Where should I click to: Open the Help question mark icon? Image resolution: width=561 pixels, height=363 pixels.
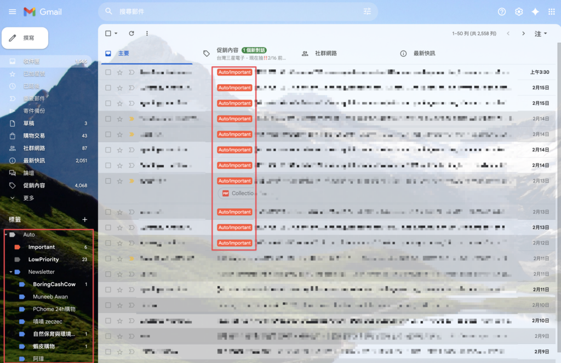[502, 11]
